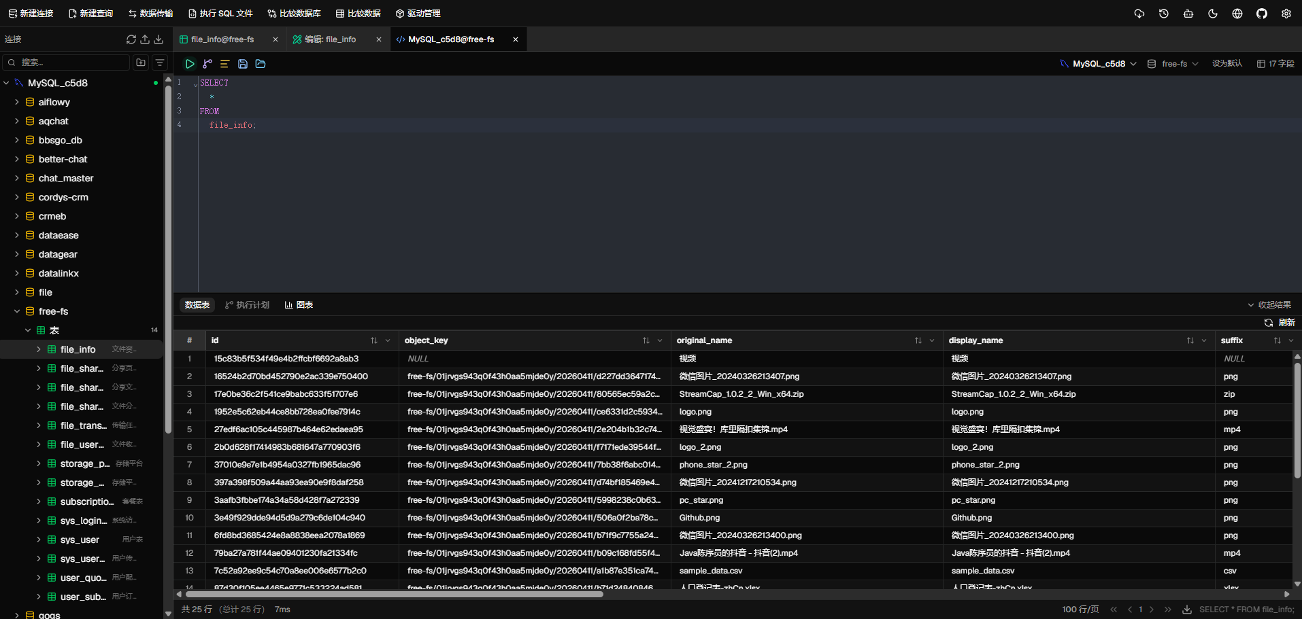Click the purple branch icon in the editor toolbar

207,64
